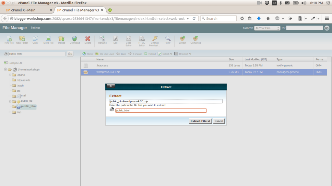Tick the Select All checkbox
332x186 pixels.
[x=160, y=54]
